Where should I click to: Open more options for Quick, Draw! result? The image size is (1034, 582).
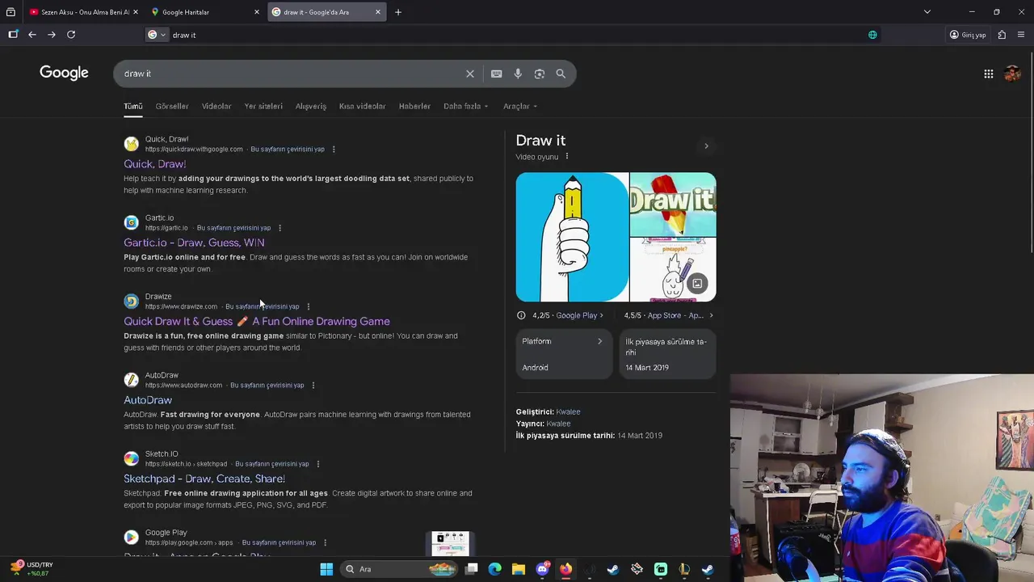(x=334, y=150)
